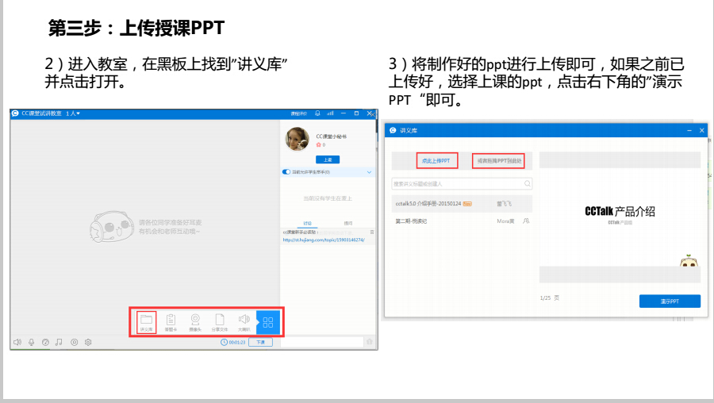Image resolution: width=714 pixels, height=403 pixels.
Task: Click the teacher avatar photo
Action: [x=297, y=139]
